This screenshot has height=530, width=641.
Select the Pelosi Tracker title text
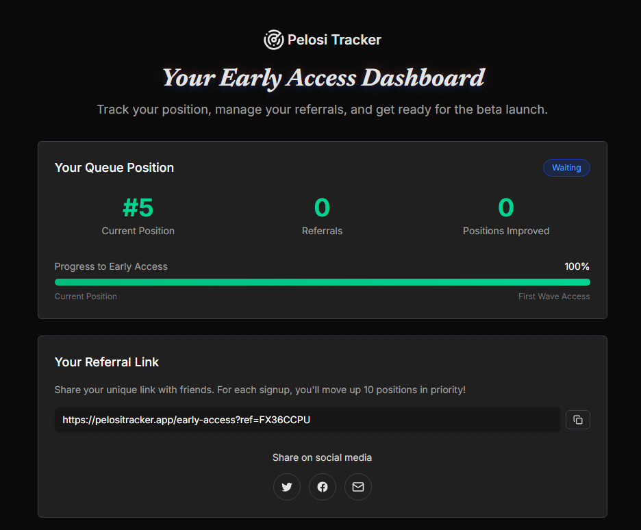(335, 39)
